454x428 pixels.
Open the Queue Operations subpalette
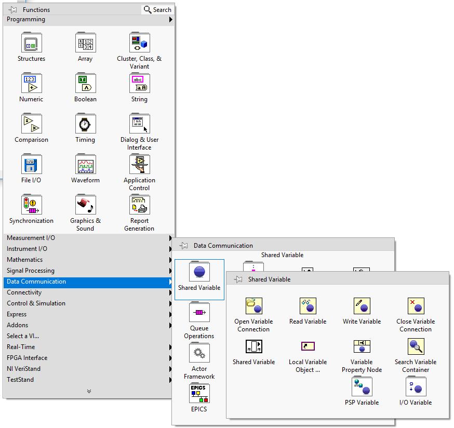click(199, 312)
